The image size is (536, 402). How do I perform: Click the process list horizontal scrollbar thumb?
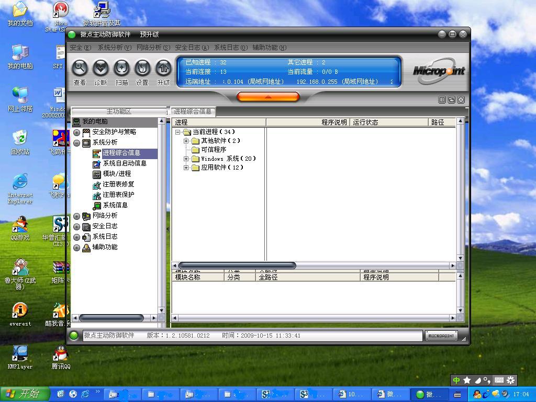(237, 265)
